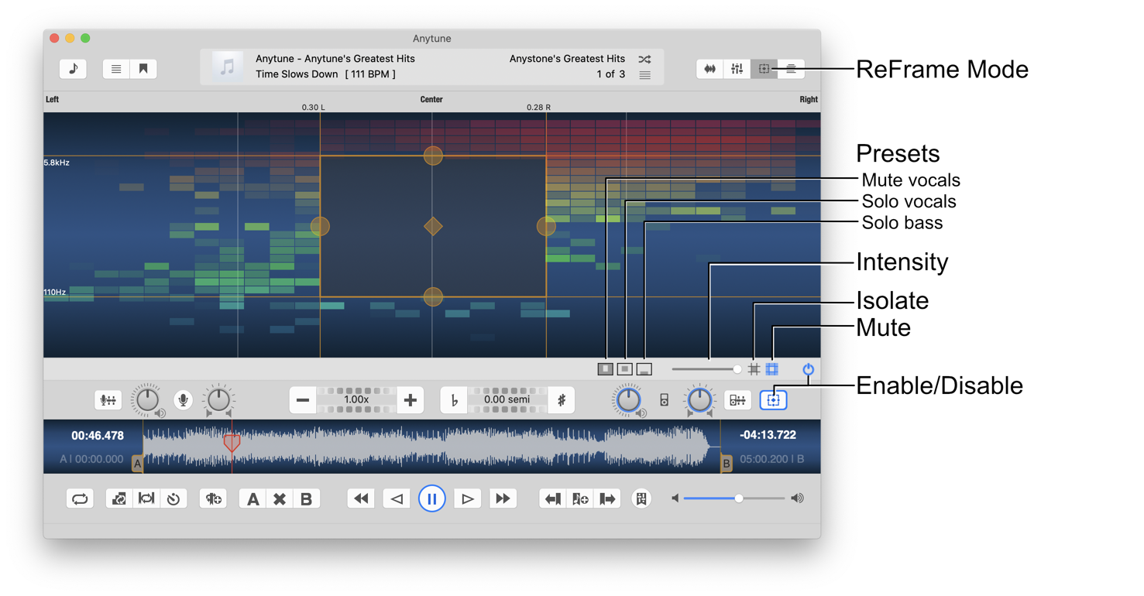1144x596 pixels.
Task: Click the round film-strip icon button
Action: pyautogui.click(x=641, y=499)
